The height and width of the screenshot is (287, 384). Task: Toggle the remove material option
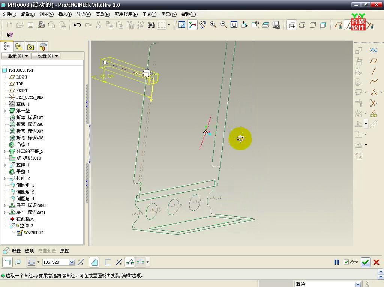(x=94, y=262)
